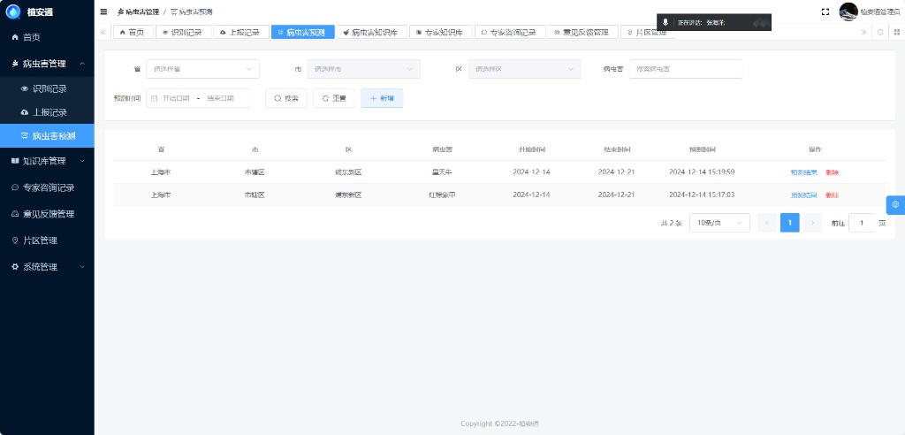Click the 开始日期 start date field
This screenshot has width=905, height=435.
pos(176,99)
